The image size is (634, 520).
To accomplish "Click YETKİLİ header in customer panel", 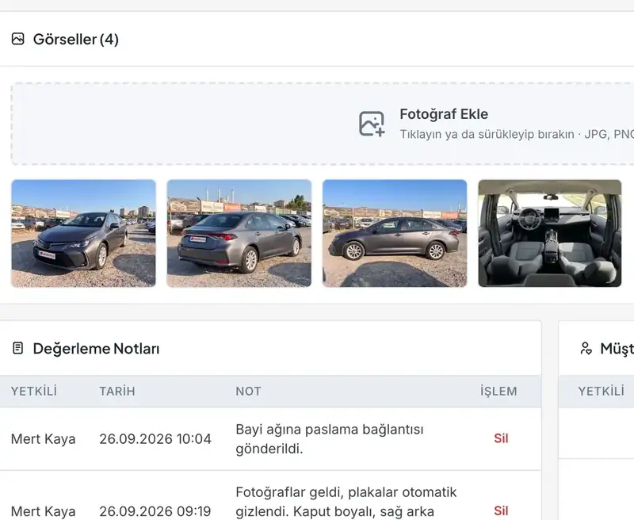I will (602, 391).
